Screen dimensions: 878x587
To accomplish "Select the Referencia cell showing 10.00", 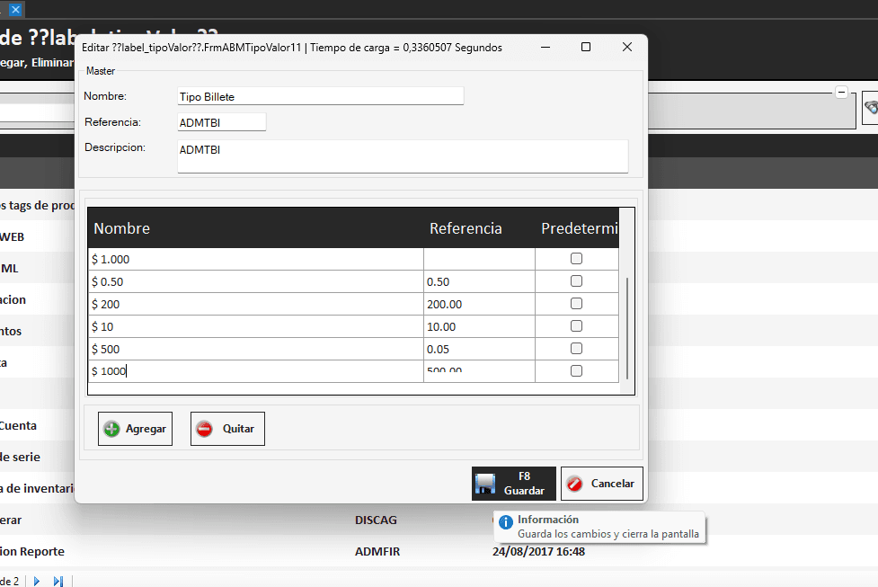I will 478,326.
